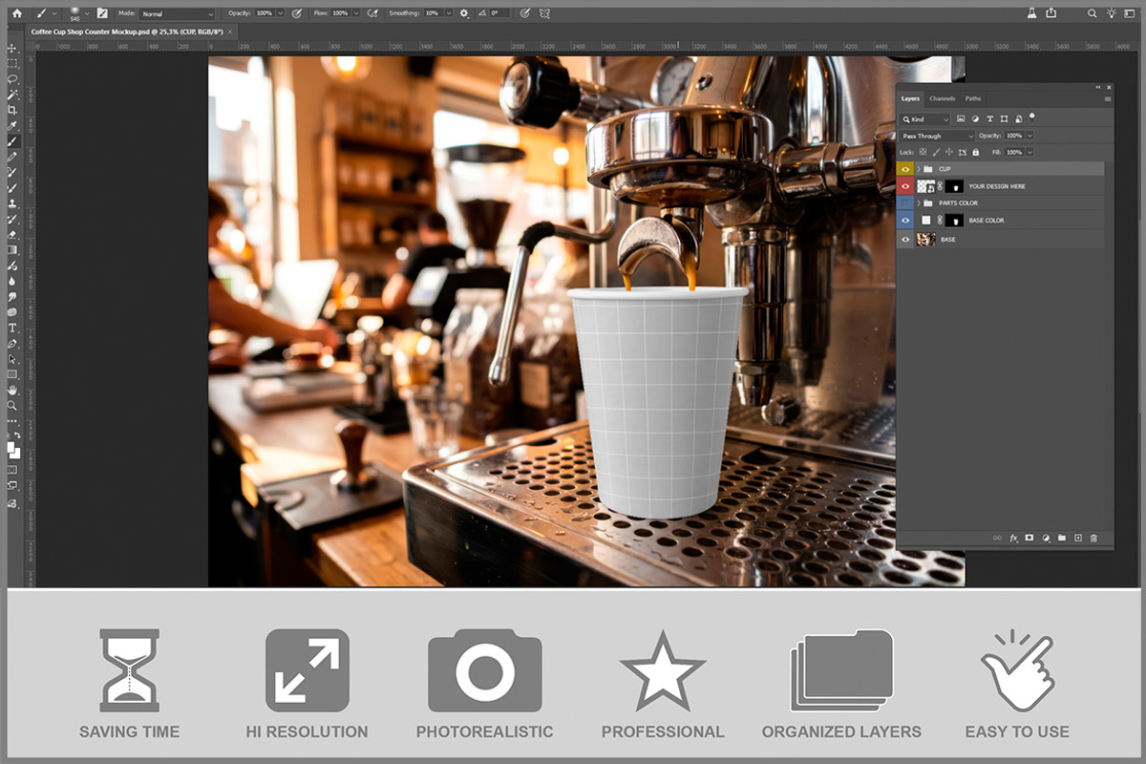Toggle layer filtering on/off switch
The image size is (1146, 764).
point(1032,117)
